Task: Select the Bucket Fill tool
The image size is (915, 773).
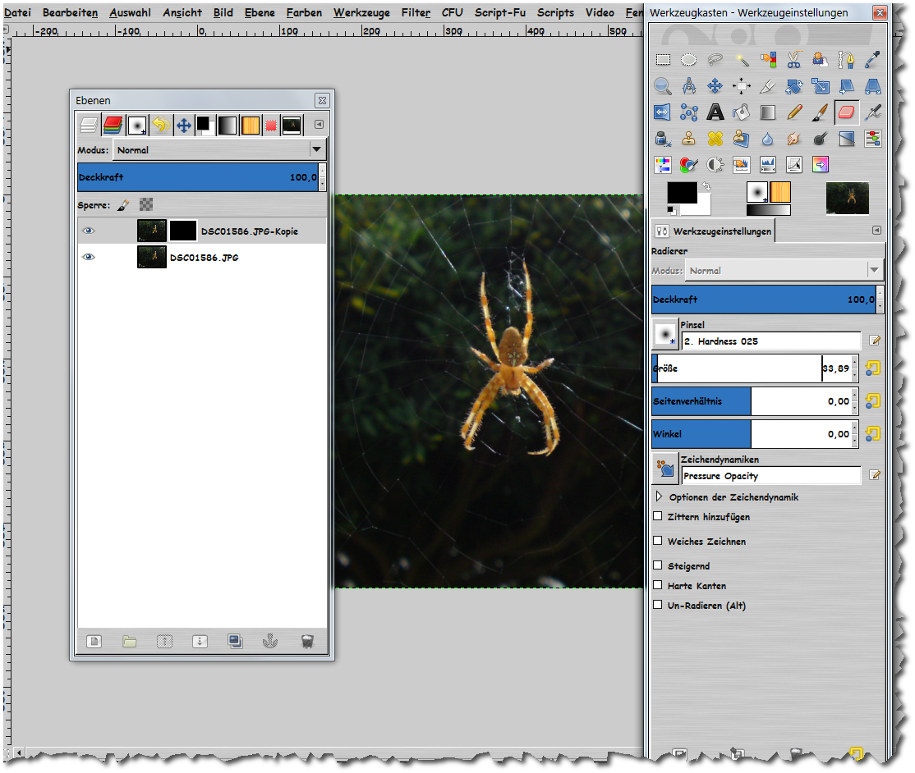Action: point(742,112)
